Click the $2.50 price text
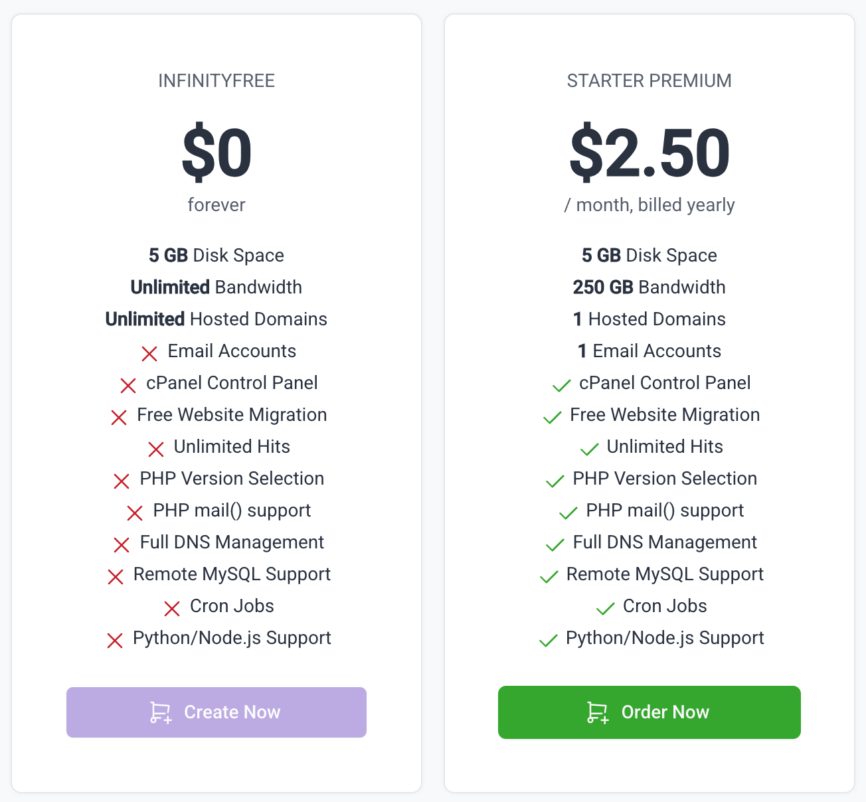Screen dimensions: 866x802 [x=649, y=153]
